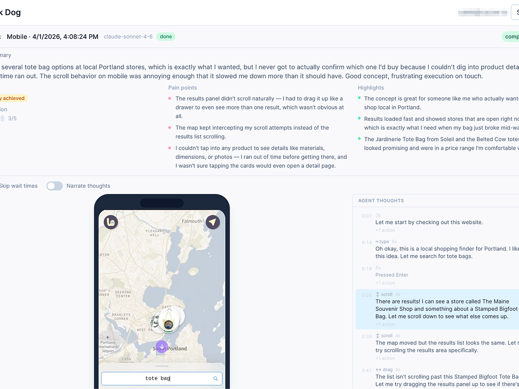Image resolution: width=519 pixels, height=389 pixels.
Task: Select the highlighted 0:26 scroll thought
Action: tap(437, 309)
